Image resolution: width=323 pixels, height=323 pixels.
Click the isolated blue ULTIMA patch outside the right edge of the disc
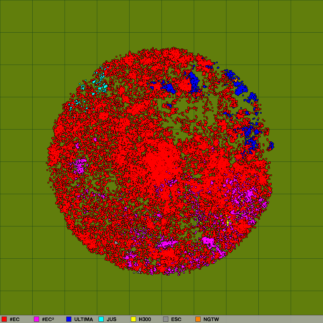pyautogui.click(x=271, y=145)
